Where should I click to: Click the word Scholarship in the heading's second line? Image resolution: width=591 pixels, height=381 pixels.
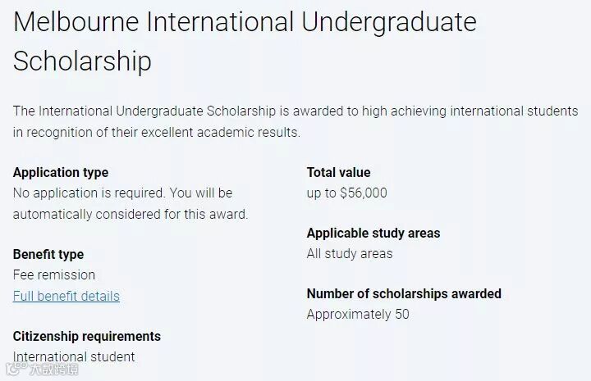click(x=82, y=61)
